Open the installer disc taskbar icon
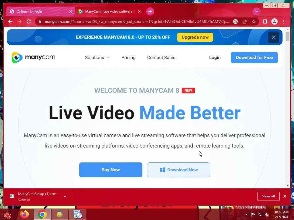This screenshot has width=294, height=220. coord(78,214)
